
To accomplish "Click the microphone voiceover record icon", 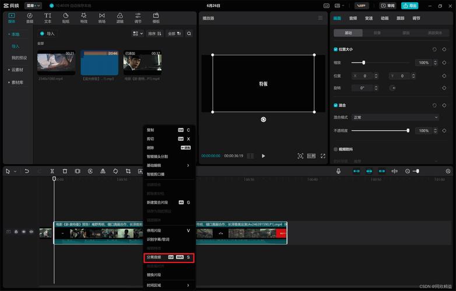I will click(x=338, y=171).
